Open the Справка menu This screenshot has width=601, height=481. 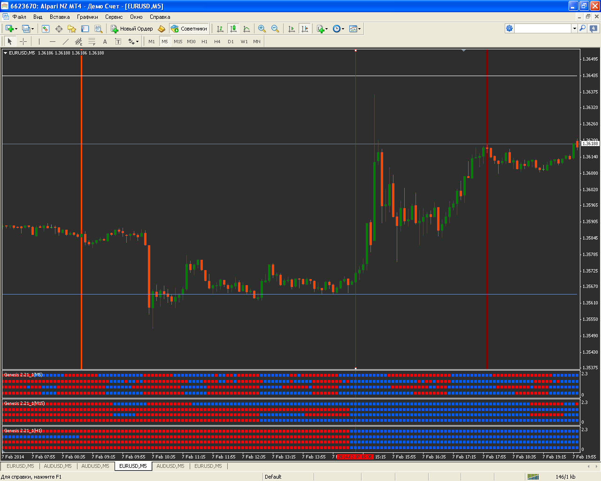point(160,17)
